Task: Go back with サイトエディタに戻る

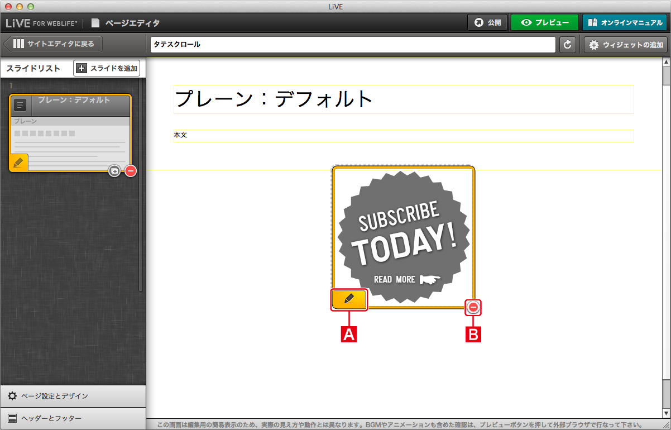Action: (x=54, y=44)
